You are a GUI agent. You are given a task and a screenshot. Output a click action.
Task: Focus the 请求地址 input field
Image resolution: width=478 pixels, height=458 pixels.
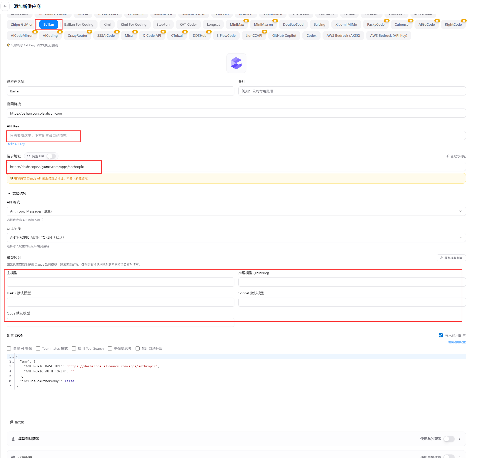[x=236, y=166]
